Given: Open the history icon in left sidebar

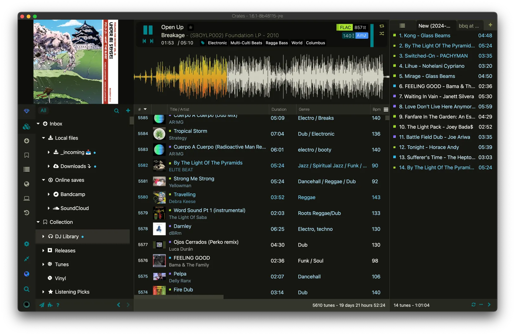Looking at the screenshot, I should click(x=27, y=213).
